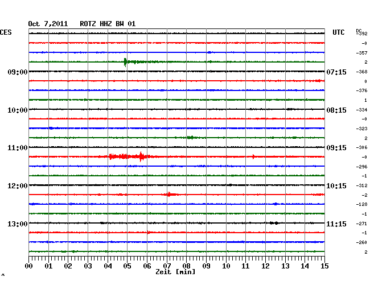Click the station title 'ROTZ HHZ BW 01'
This screenshot has width=370, height=281.
coord(108,24)
